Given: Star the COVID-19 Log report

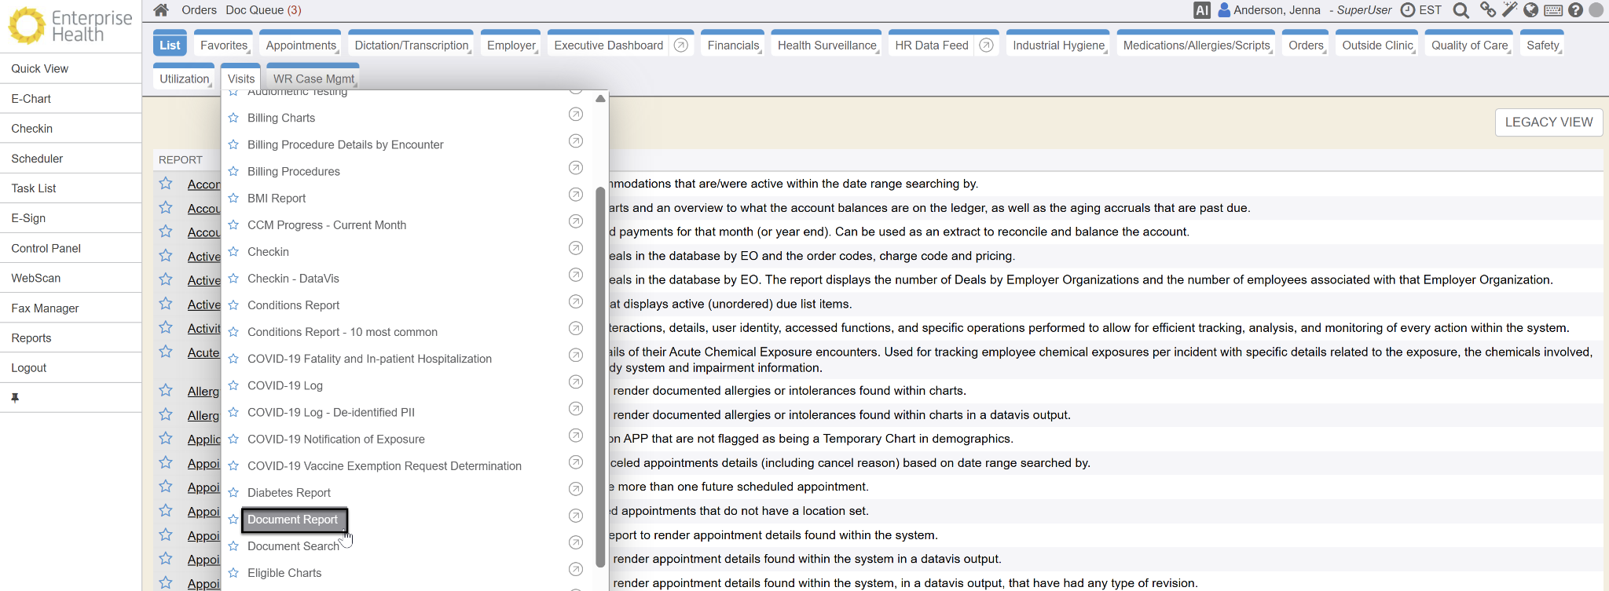Looking at the screenshot, I should point(233,386).
